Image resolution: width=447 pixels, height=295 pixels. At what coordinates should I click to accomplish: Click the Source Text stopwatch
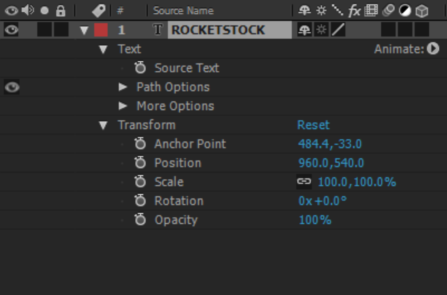pyautogui.click(x=140, y=68)
